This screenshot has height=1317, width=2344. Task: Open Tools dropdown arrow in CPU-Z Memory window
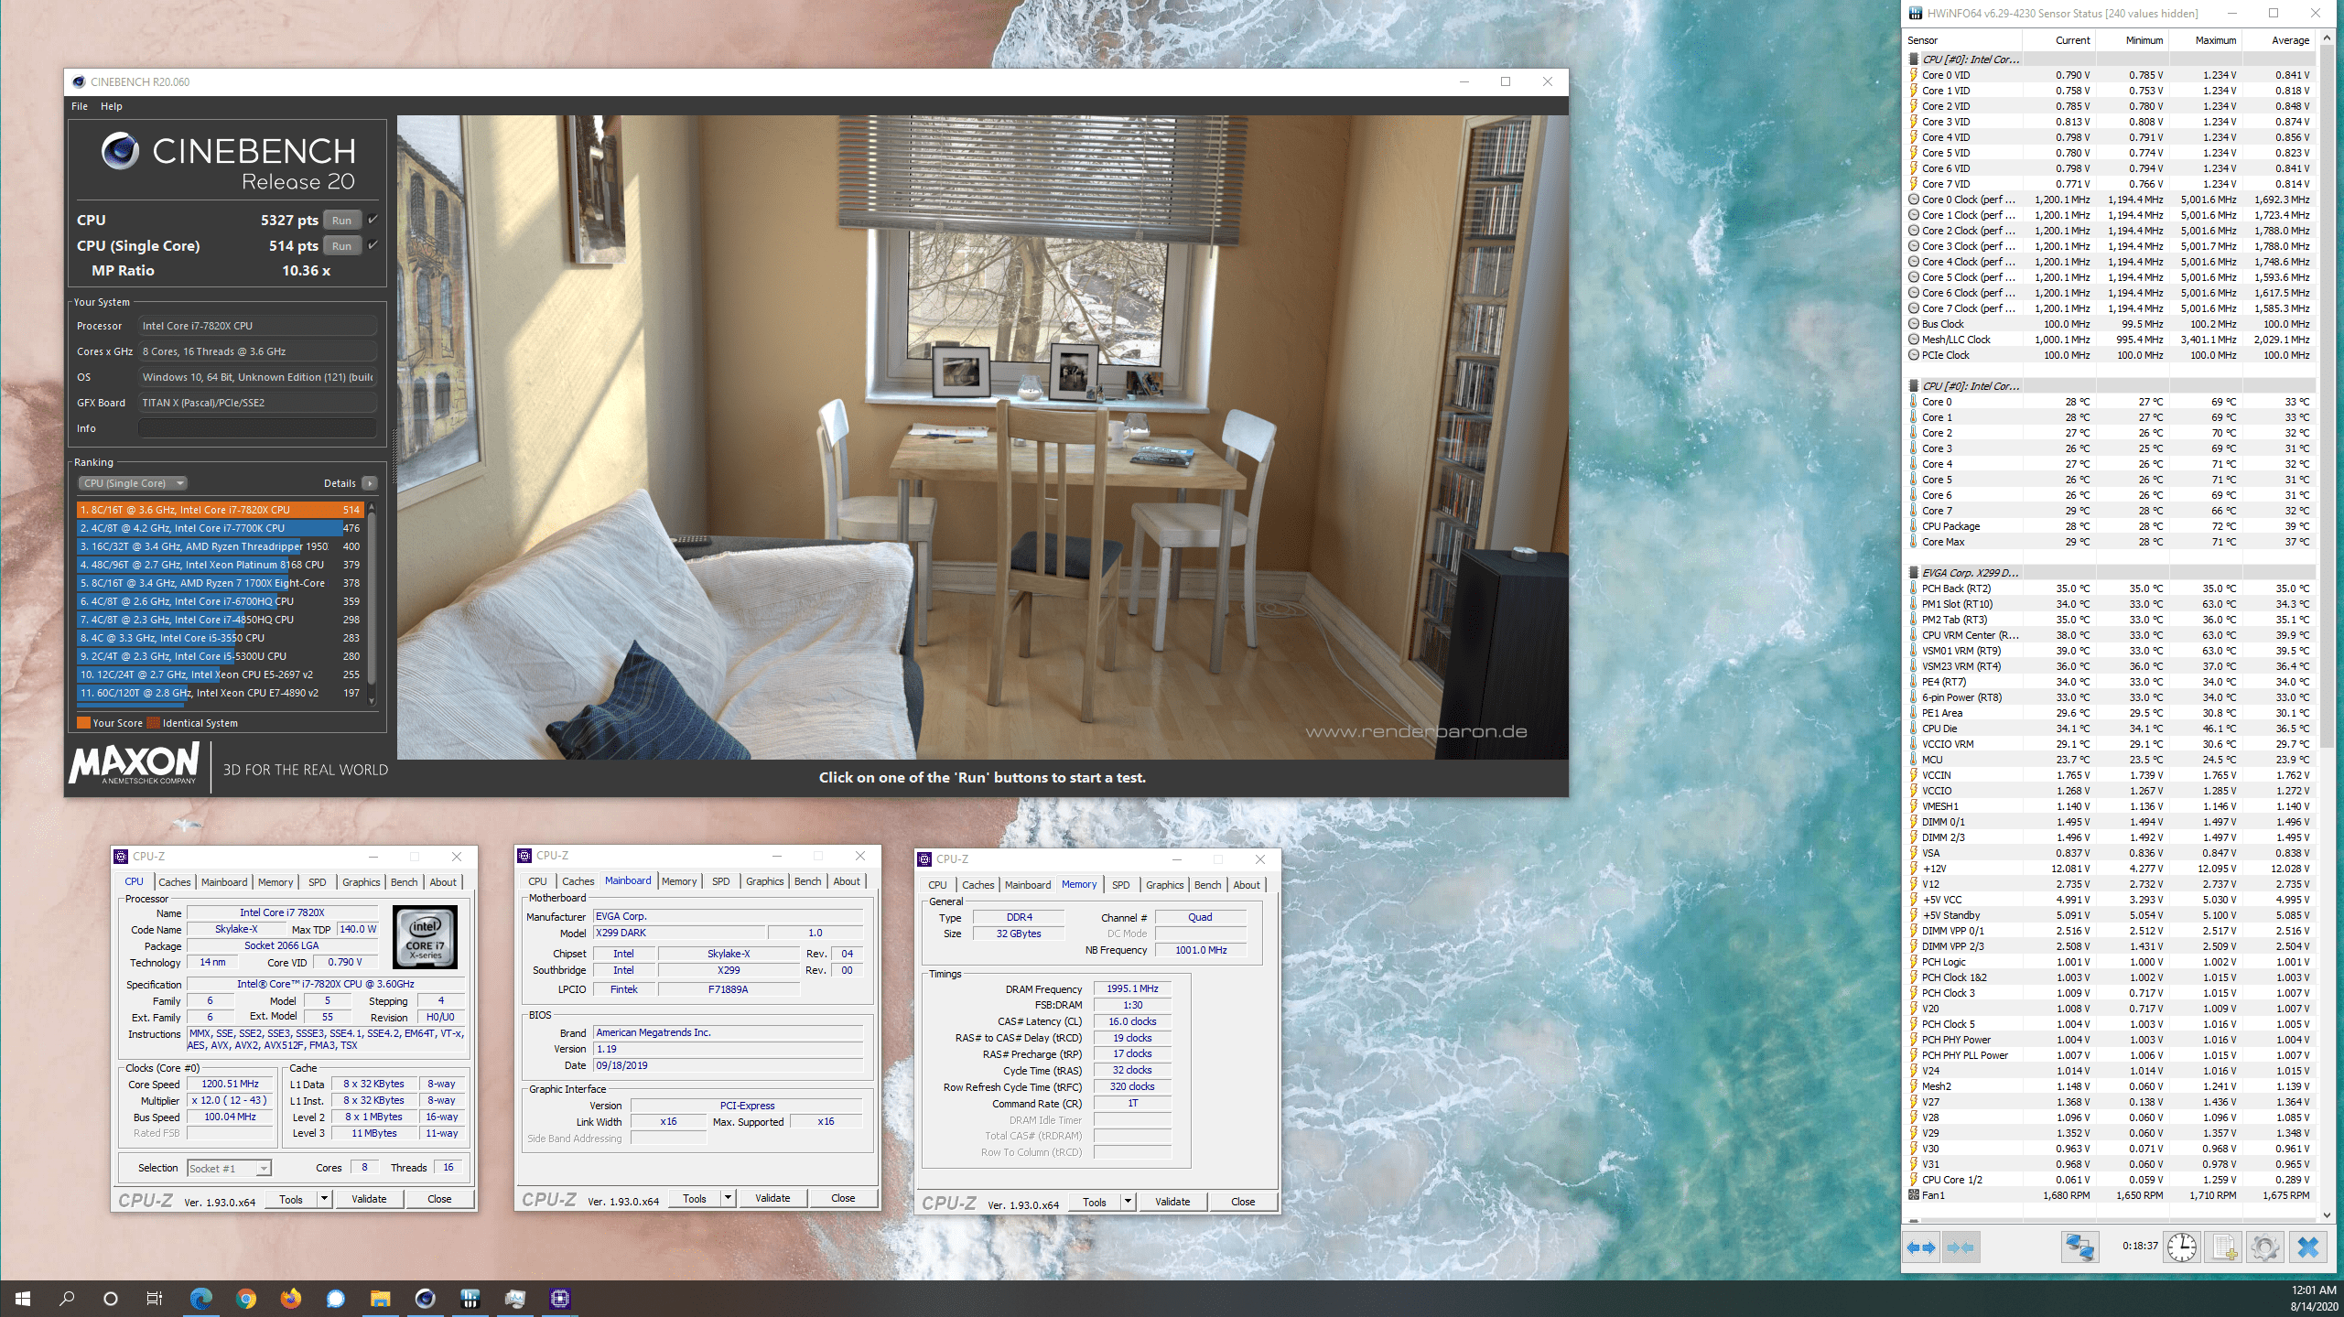pos(1128,1202)
